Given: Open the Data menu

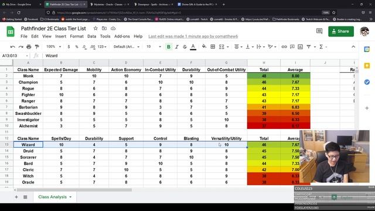Looking at the screenshot, I should tap(91, 36).
